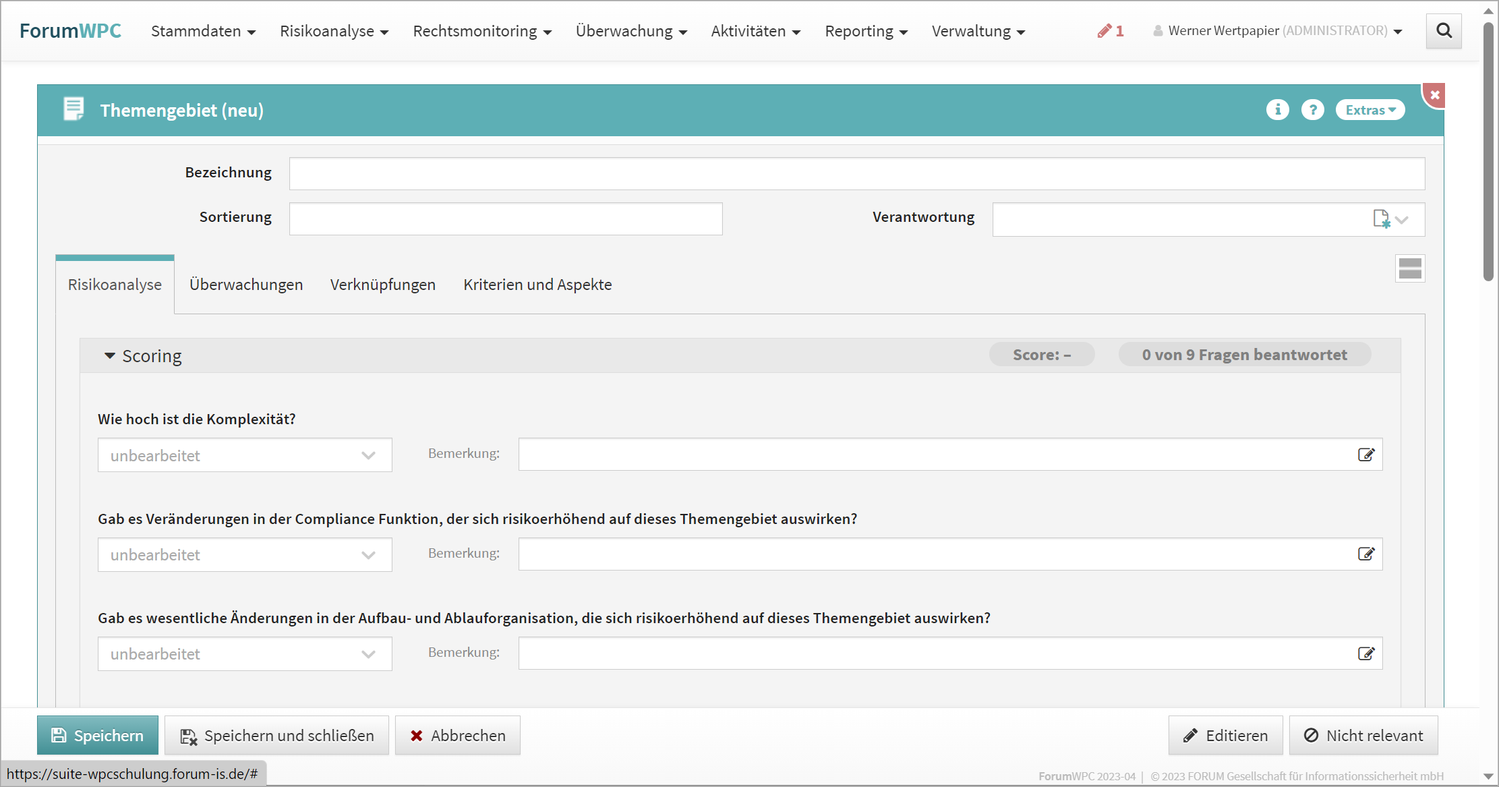
Task: Expand the Verantwortung field chevron
Action: [1403, 220]
